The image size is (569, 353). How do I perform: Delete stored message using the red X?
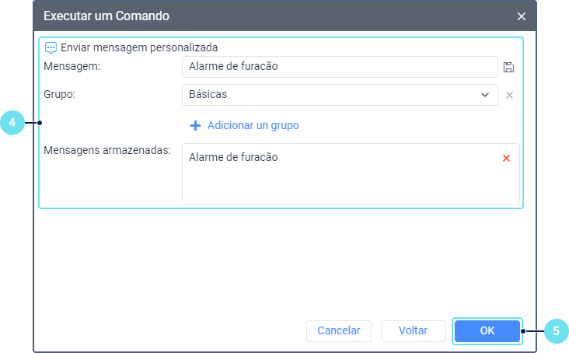(x=506, y=158)
